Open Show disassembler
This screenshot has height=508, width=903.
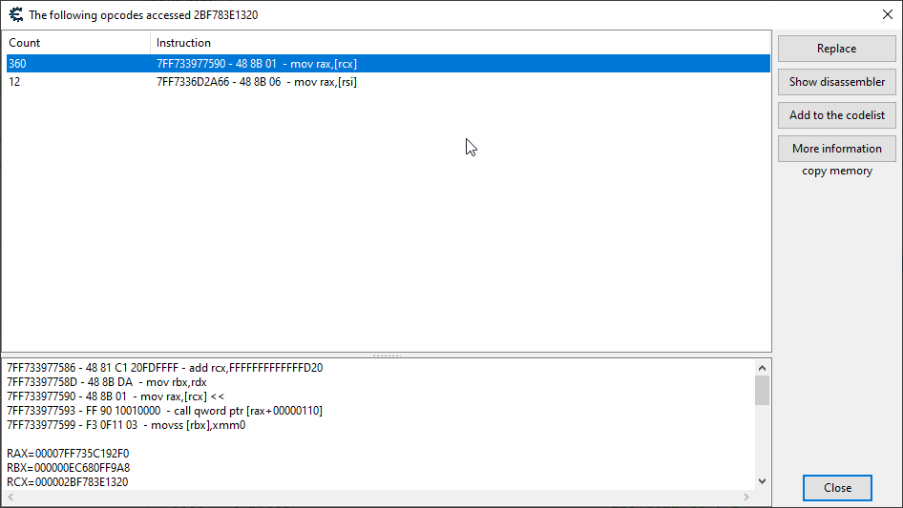836,82
